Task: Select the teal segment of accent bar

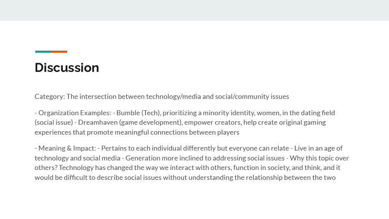Action: point(43,52)
